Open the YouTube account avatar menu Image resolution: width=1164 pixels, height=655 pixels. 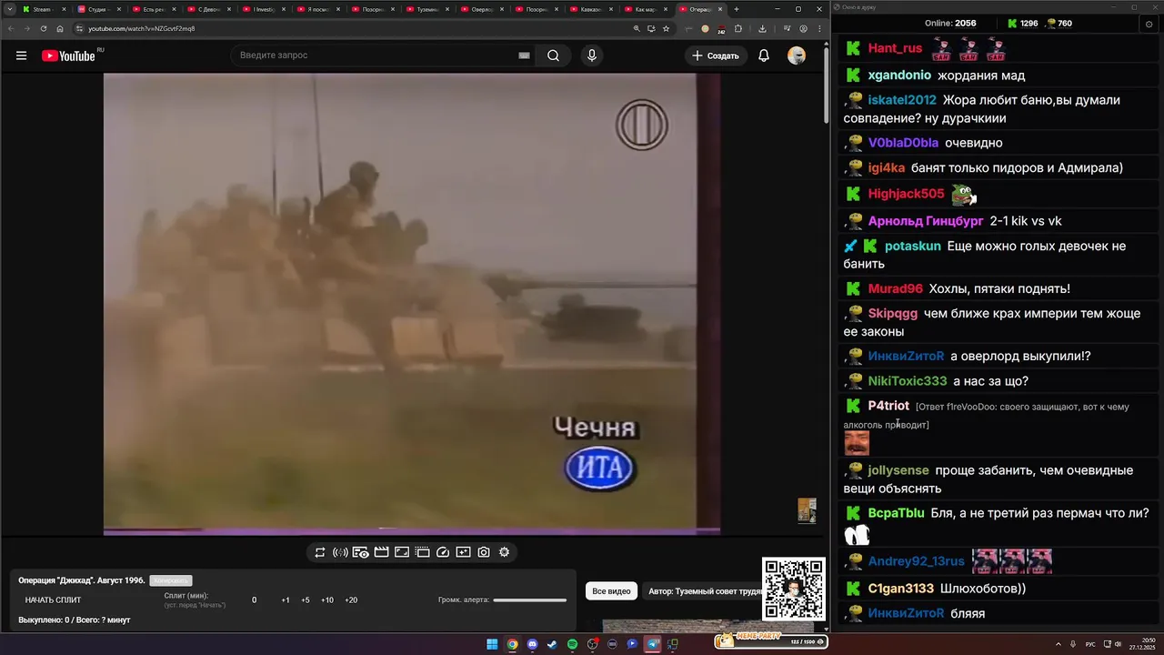797,55
